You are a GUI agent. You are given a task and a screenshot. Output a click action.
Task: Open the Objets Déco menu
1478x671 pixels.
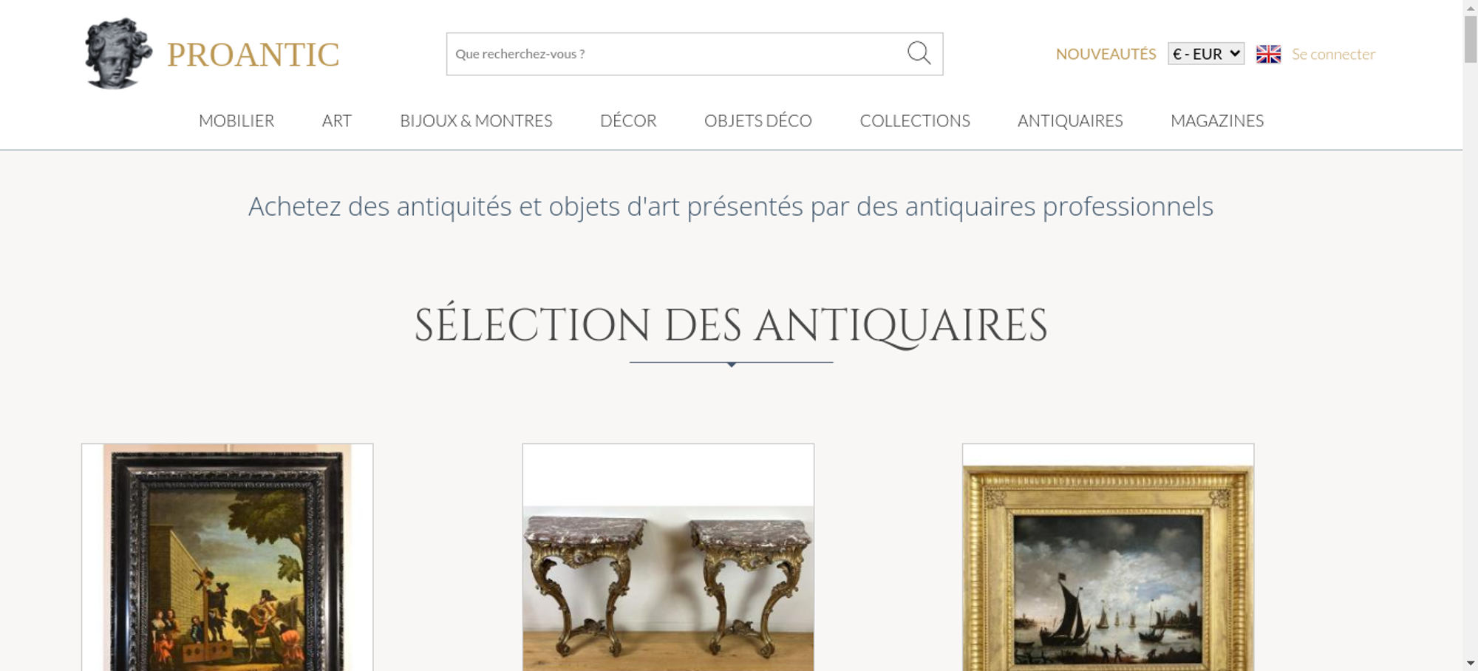click(757, 120)
